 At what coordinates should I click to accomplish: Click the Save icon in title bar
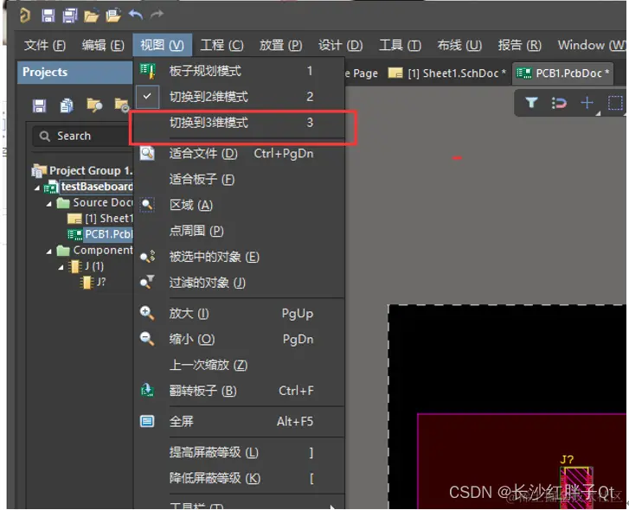click(48, 16)
